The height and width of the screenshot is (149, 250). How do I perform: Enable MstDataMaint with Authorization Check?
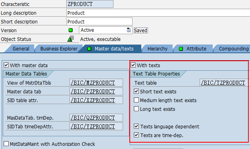point(6,144)
